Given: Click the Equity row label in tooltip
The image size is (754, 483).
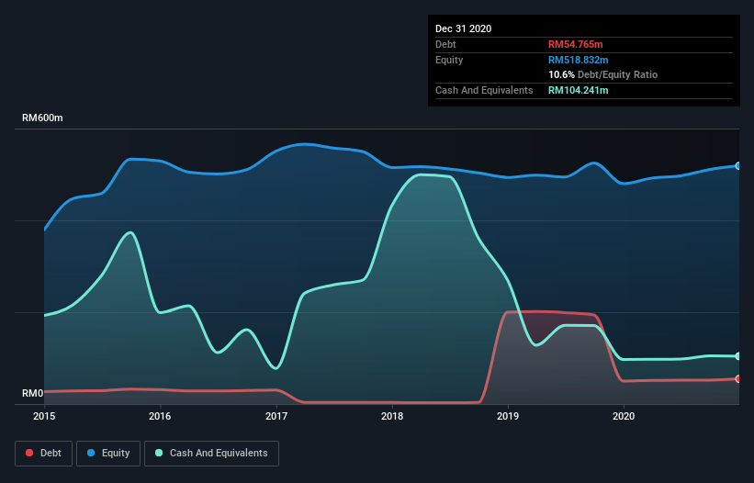Looking at the screenshot, I should click(449, 60).
